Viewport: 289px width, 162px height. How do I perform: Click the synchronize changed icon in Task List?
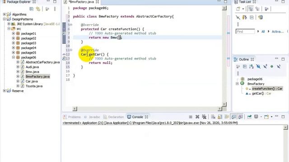pos(260,18)
